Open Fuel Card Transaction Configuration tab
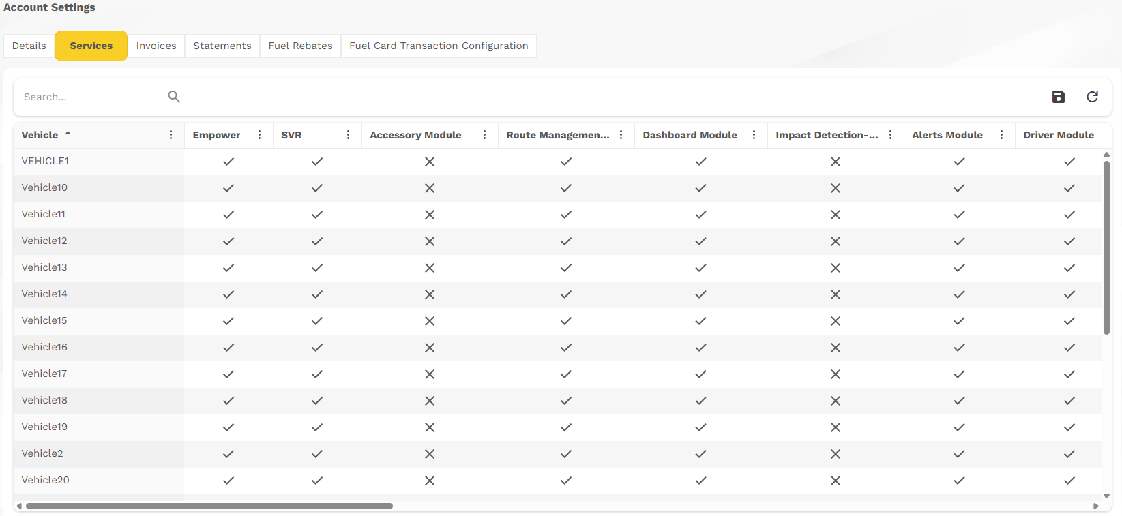The width and height of the screenshot is (1122, 516). point(439,46)
